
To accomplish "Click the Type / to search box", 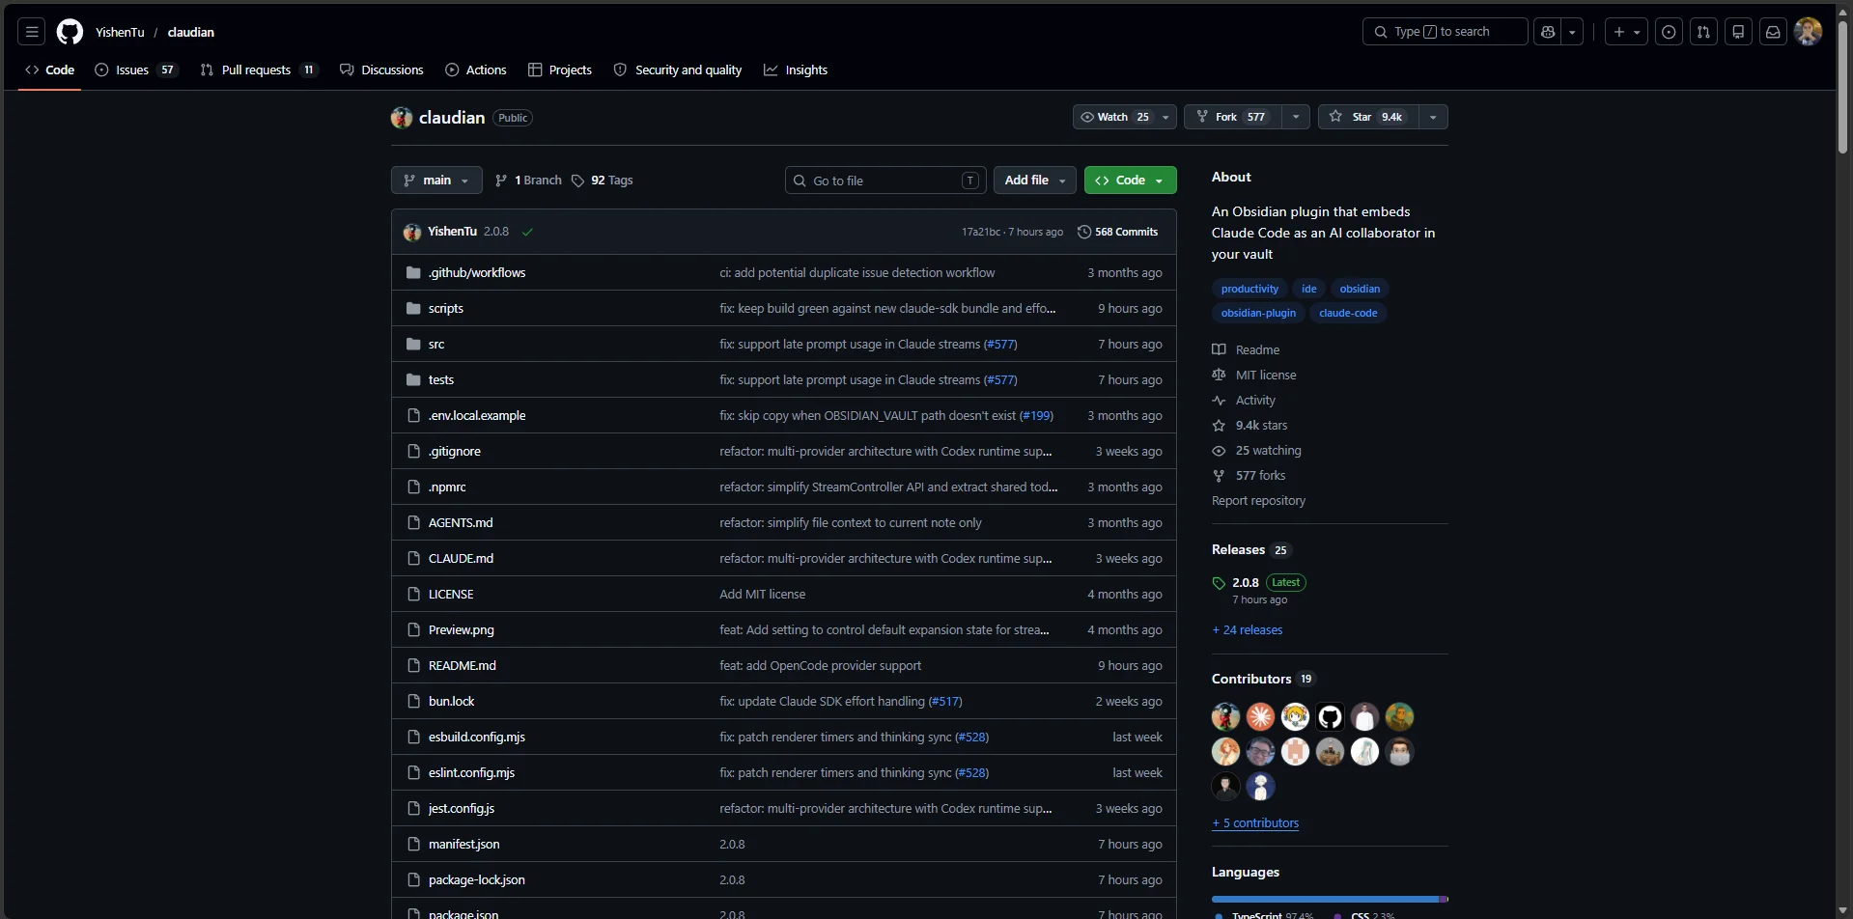I will point(1445,32).
